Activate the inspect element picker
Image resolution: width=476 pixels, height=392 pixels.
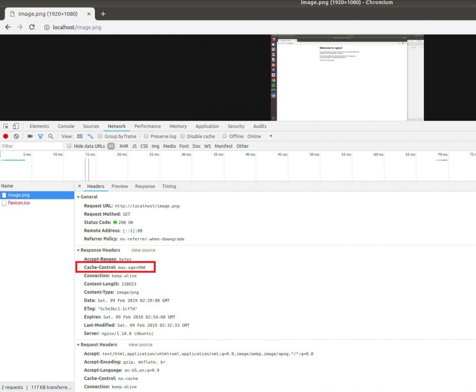(6, 126)
